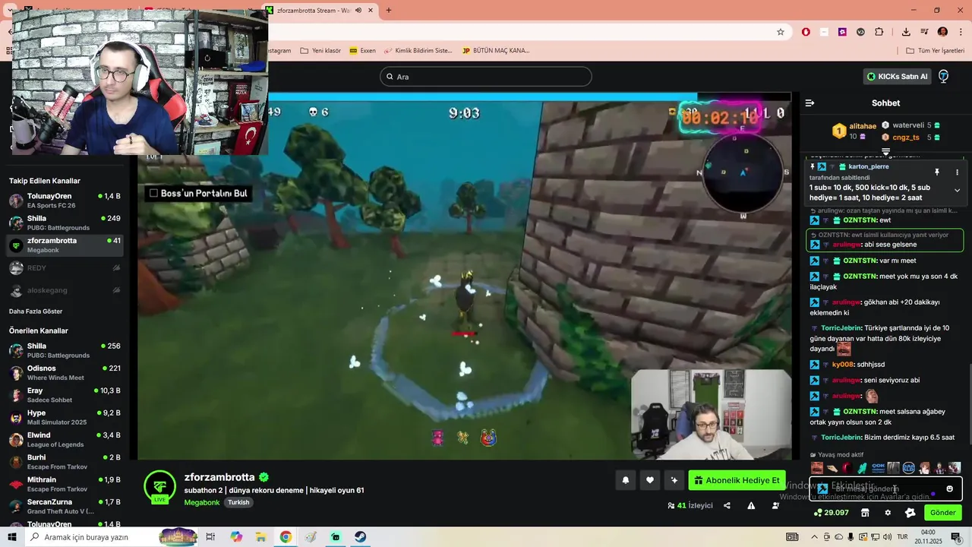
Task: Click the Boss'un Portalını Bul checkbox in game
Action: tap(153, 193)
